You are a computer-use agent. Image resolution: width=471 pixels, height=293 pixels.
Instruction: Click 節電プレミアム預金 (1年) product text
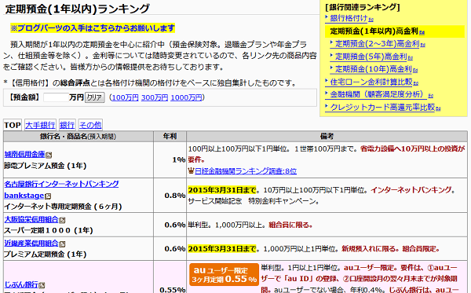(45, 166)
